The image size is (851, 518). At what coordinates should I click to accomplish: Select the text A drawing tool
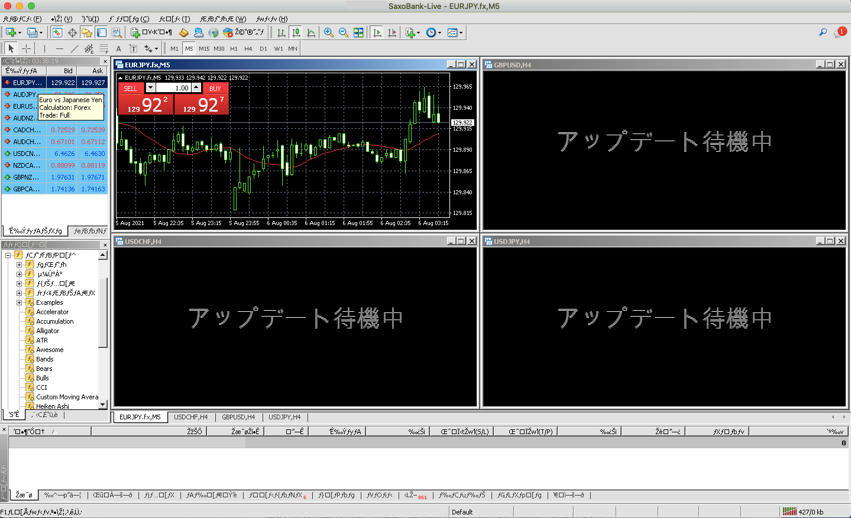(x=118, y=48)
